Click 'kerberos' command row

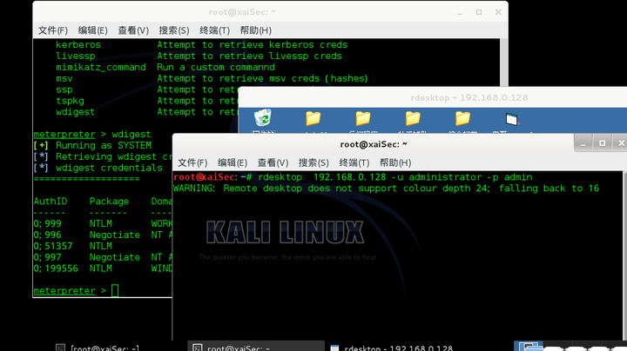tap(201, 44)
